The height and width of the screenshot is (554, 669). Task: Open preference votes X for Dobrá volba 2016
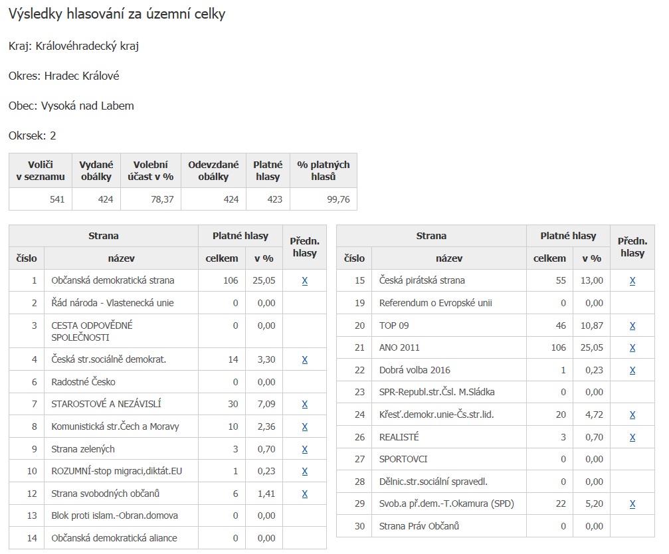tap(632, 370)
